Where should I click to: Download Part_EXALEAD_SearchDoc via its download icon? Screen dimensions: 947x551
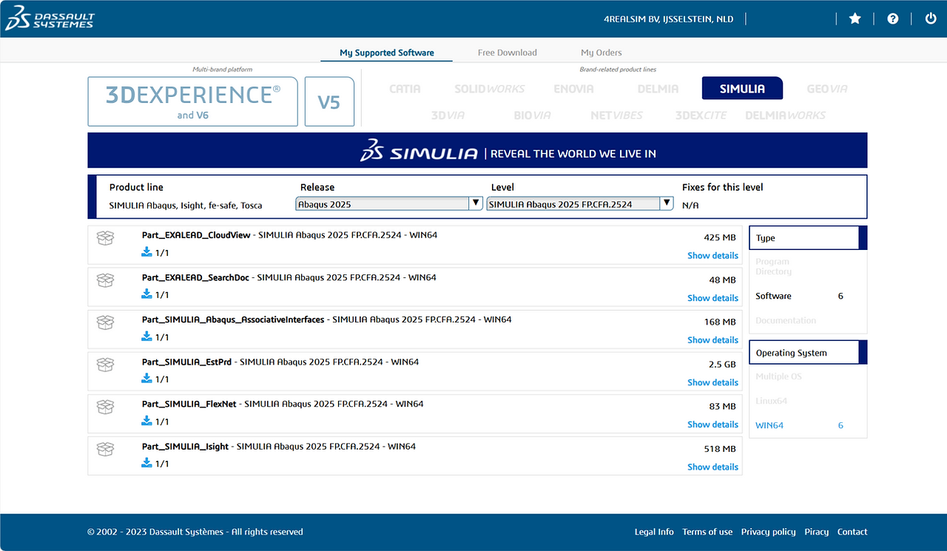click(146, 294)
